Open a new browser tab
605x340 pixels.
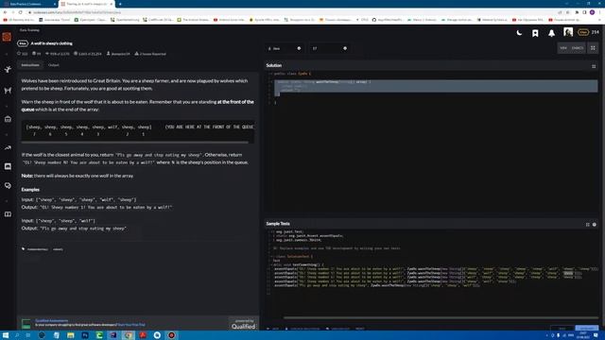(x=120, y=4)
